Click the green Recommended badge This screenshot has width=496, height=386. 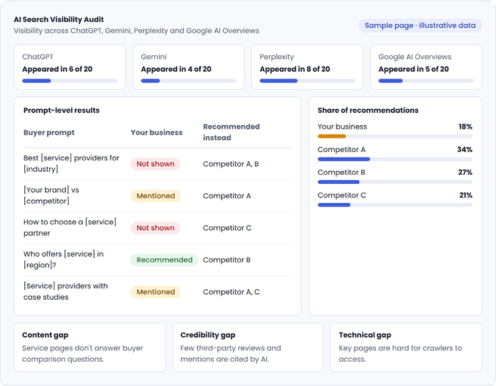coord(165,260)
